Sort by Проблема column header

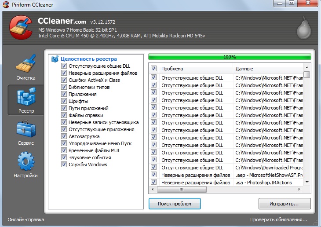pos(196,69)
